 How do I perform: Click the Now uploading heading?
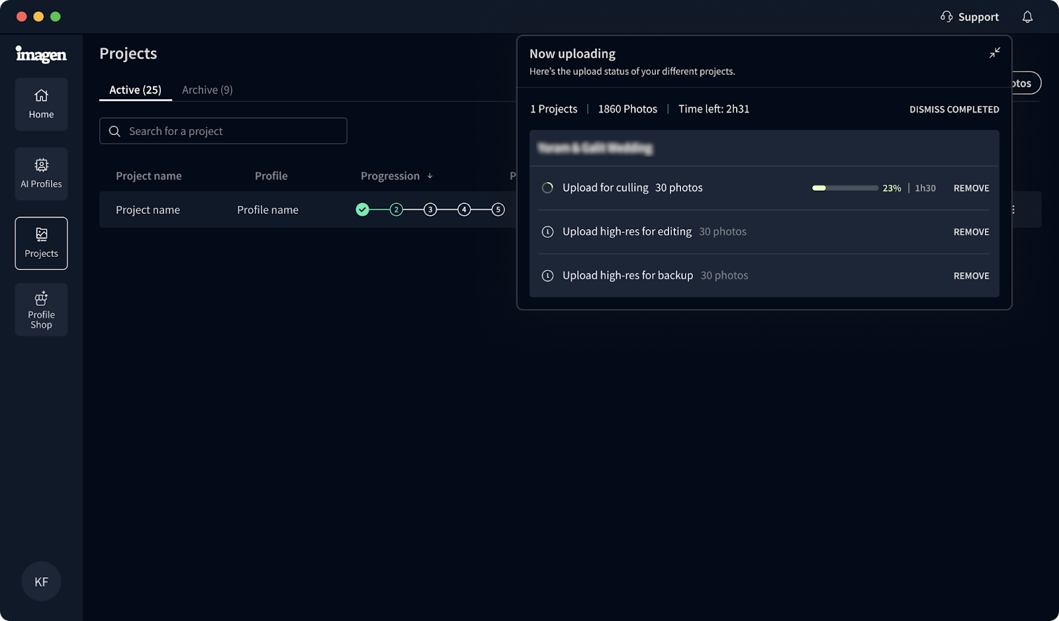(573, 54)
